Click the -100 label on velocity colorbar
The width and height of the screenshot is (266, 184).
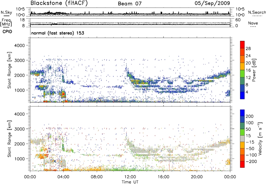coord(251,155)
